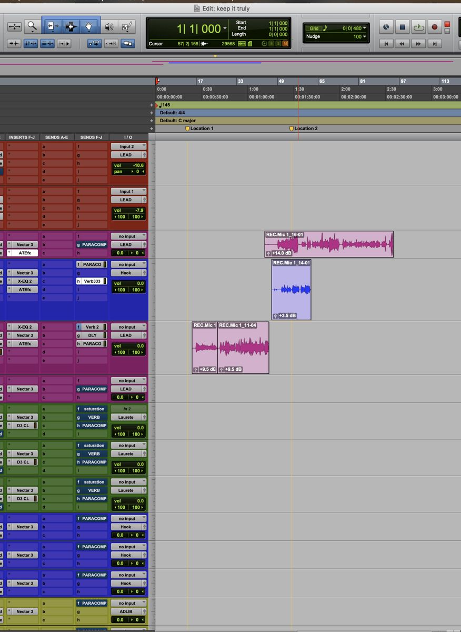Select the Pencil tool
The height and width of the screenshot is (632, 461).
[x=127, y=26]
